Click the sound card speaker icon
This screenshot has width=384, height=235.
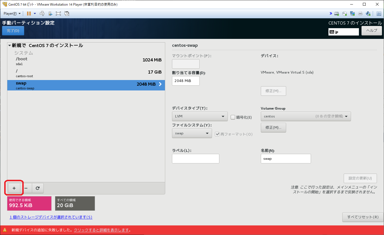click(x=368, y=14)
